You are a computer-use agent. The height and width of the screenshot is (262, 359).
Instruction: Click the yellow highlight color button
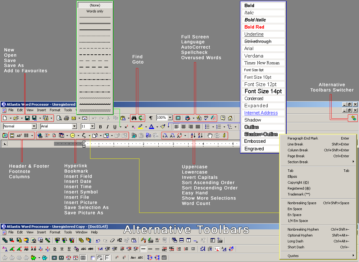coord(140,127)
